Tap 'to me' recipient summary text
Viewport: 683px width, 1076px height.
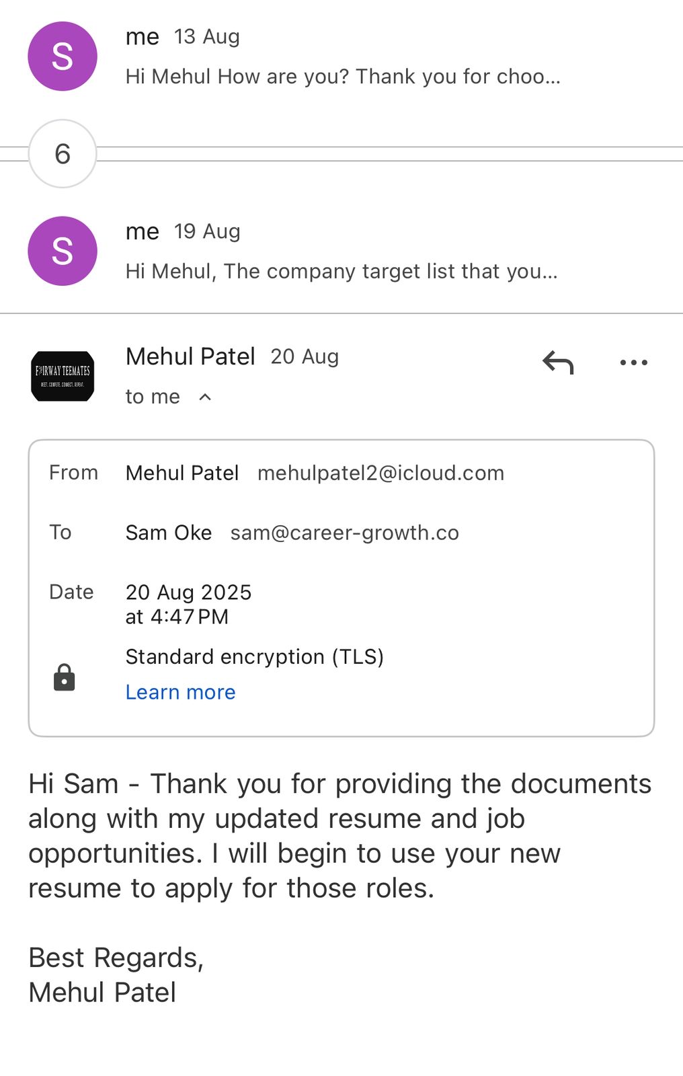point(153,397)
